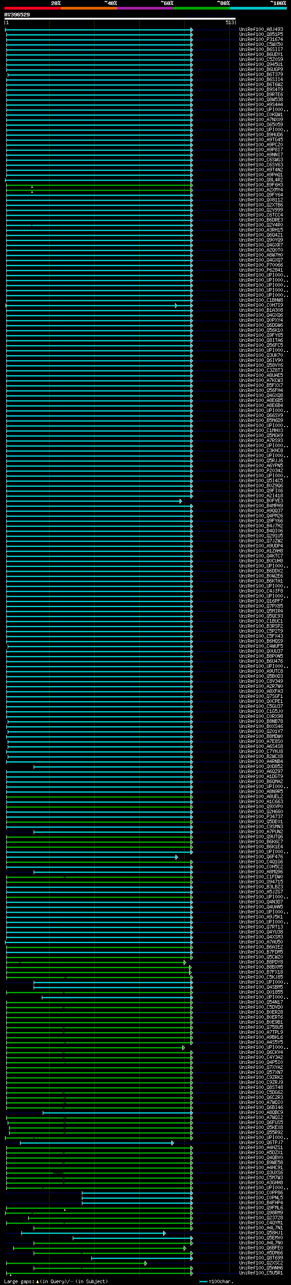Image resolution: width=291 pixels, height=1285 pixels.
Task: Select hit UniRef100_A7NX09
Action: click(261, 120)
